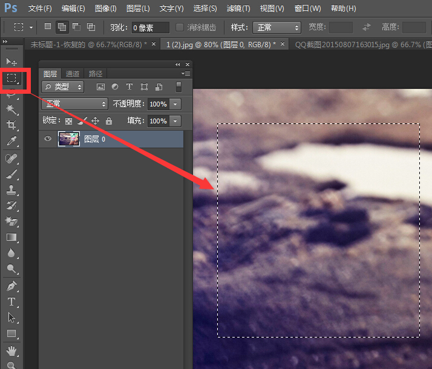Select the Pen tool
The width and height of the screenshot is (432, 369).
pyautogui.click(x=11, y=286)
